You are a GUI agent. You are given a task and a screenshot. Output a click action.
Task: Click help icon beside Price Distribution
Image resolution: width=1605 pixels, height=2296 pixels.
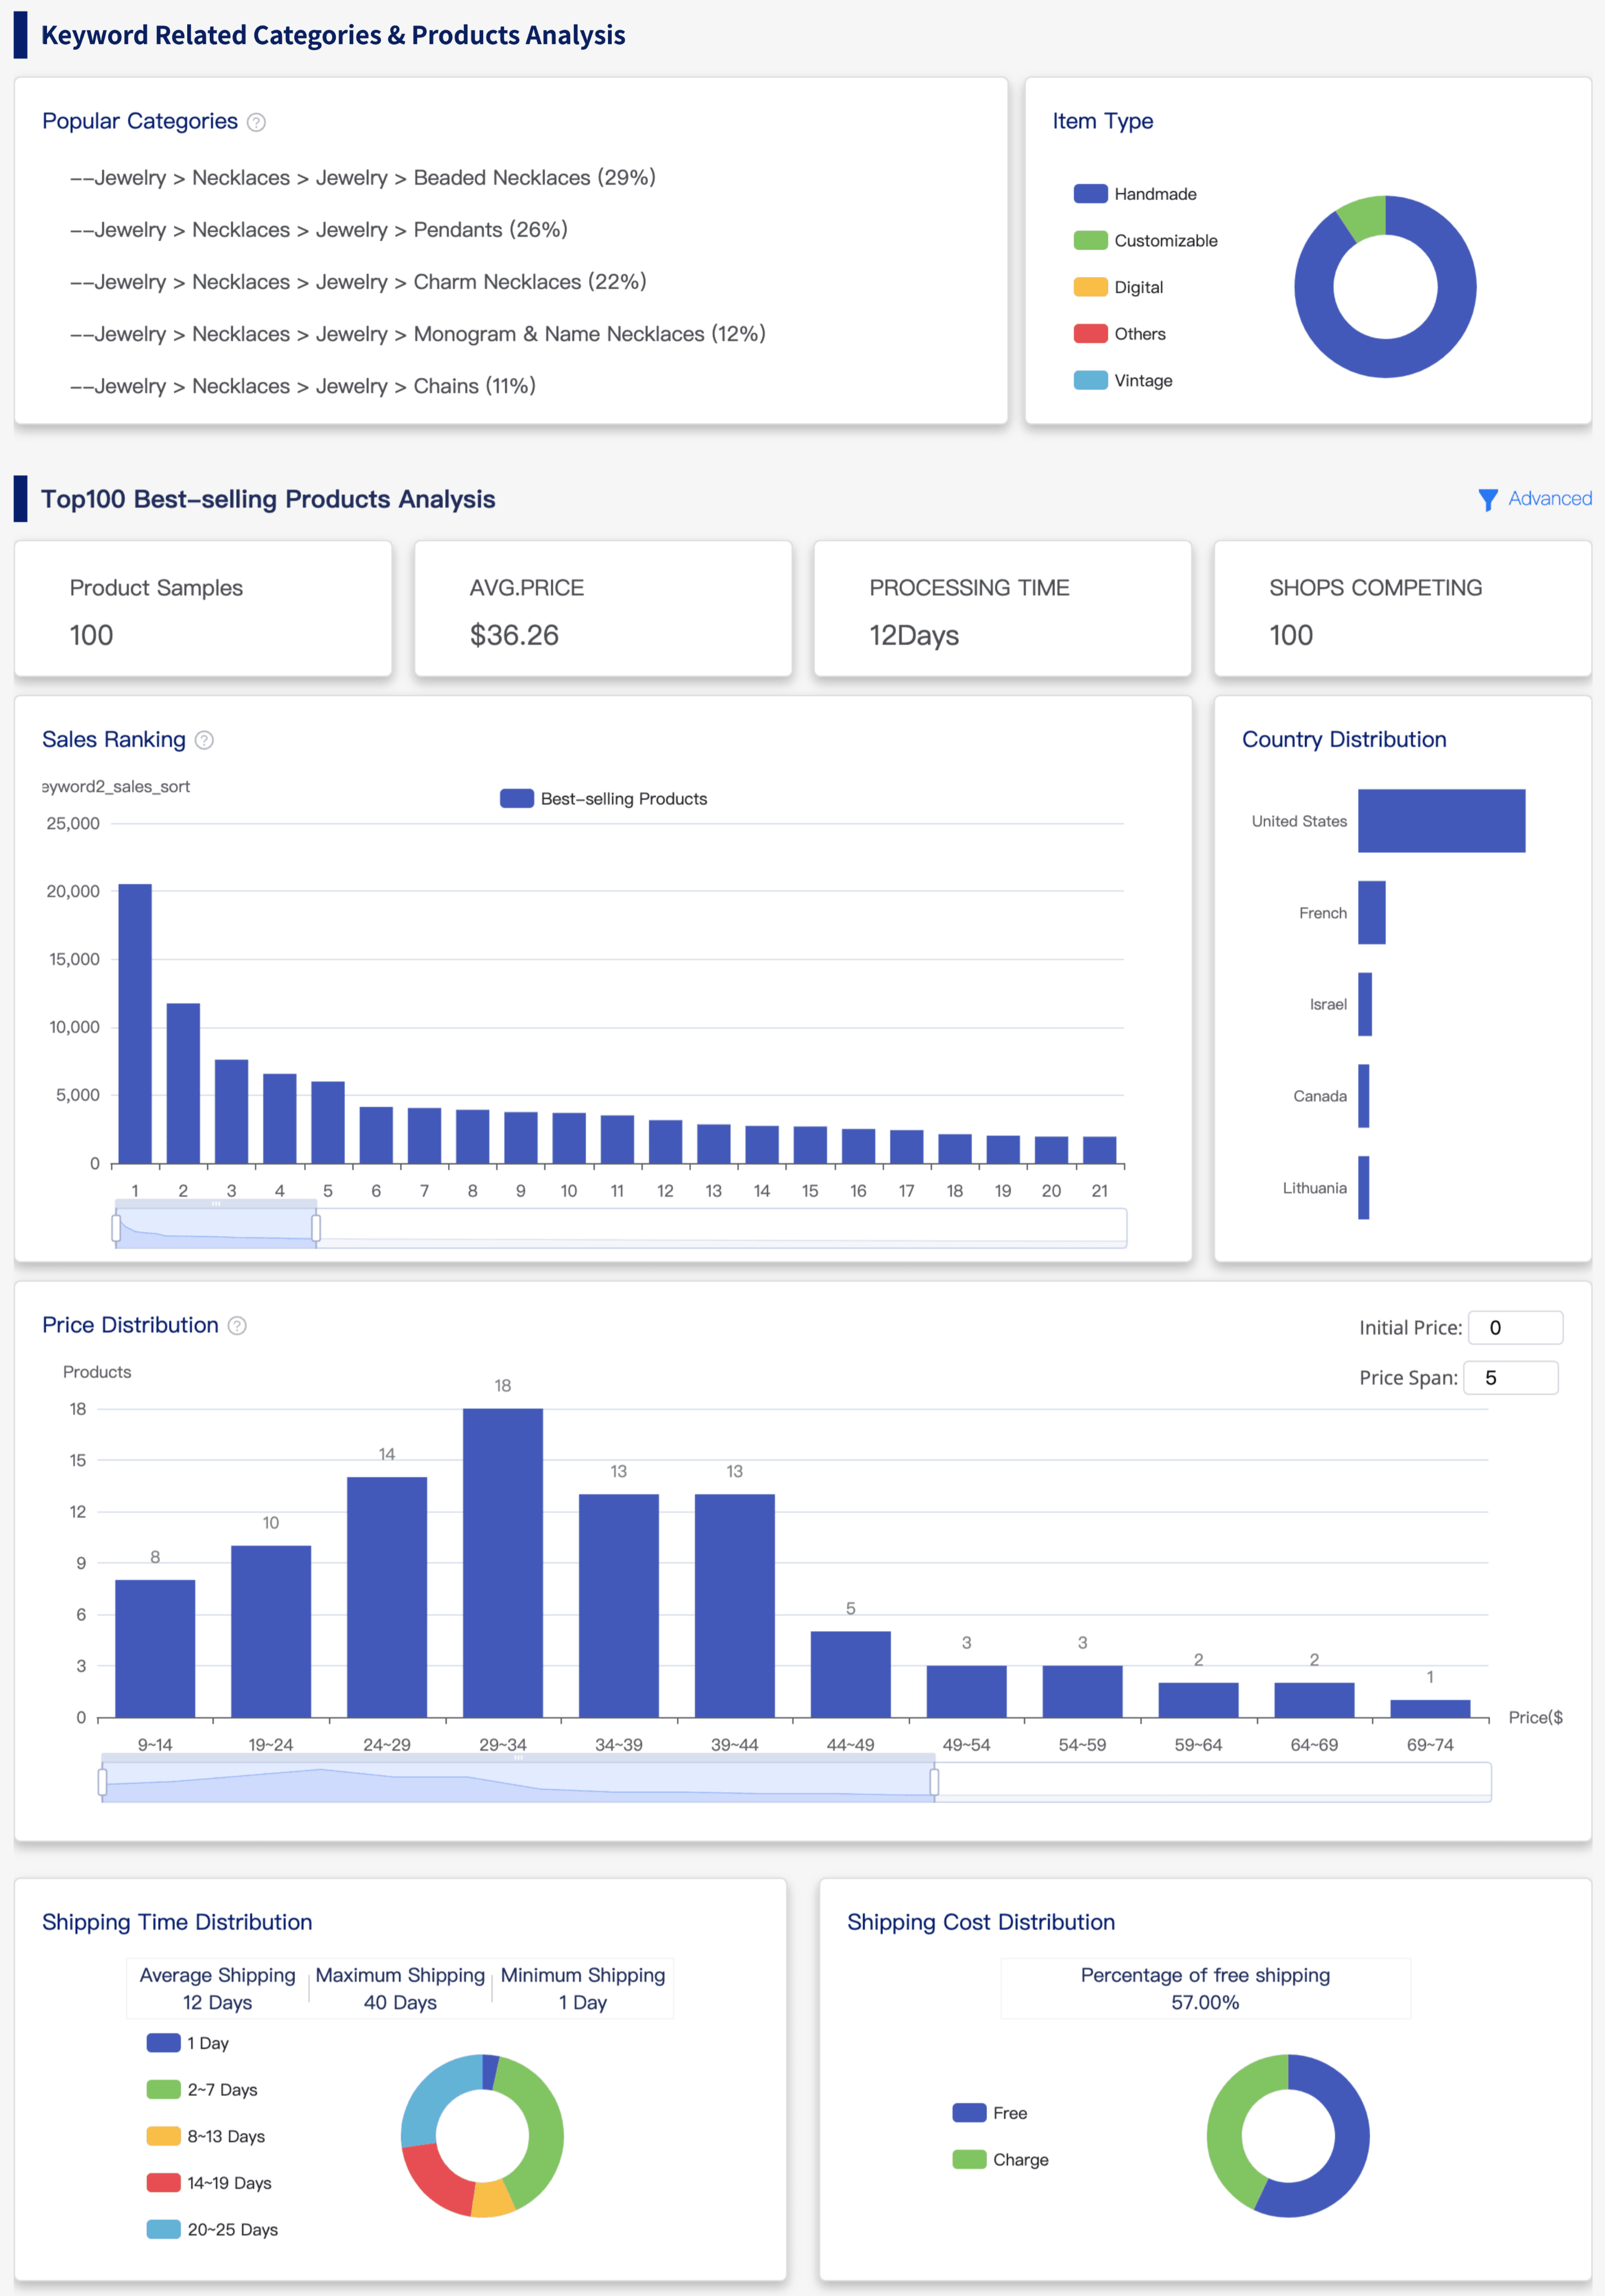237,1325
